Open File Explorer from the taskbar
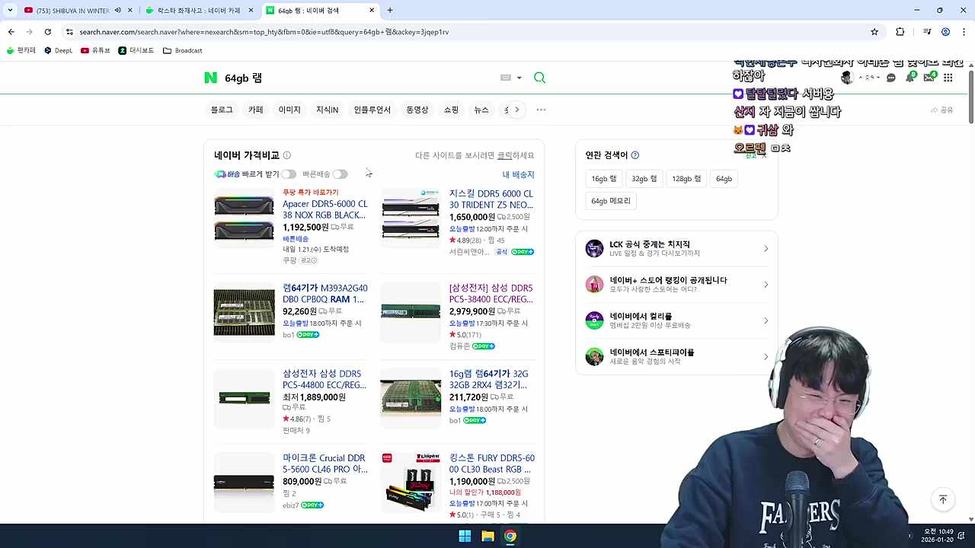Screen dimensions: 975x548 pos(487,536)
